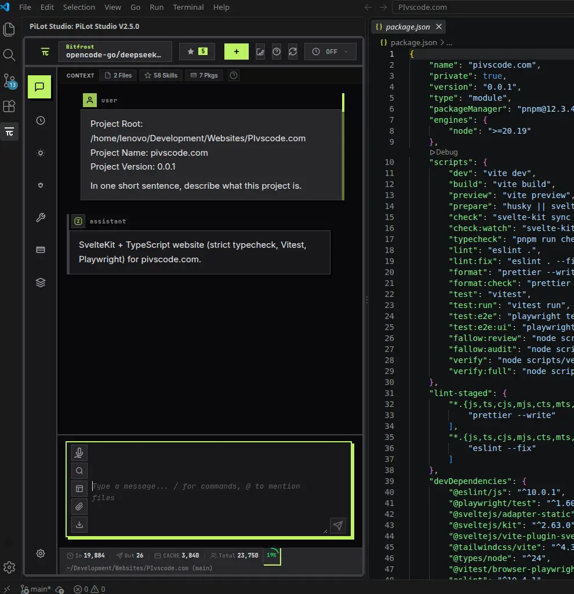
Task: Click the go forward arrow in title bar
Action: click(383, 7)
